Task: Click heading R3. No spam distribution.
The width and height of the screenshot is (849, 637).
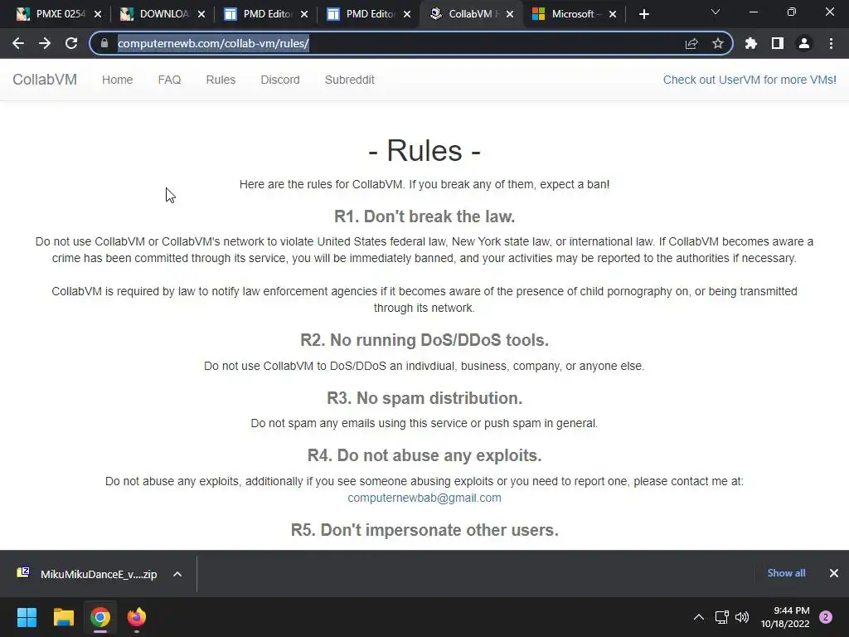Action: (424, 397)
